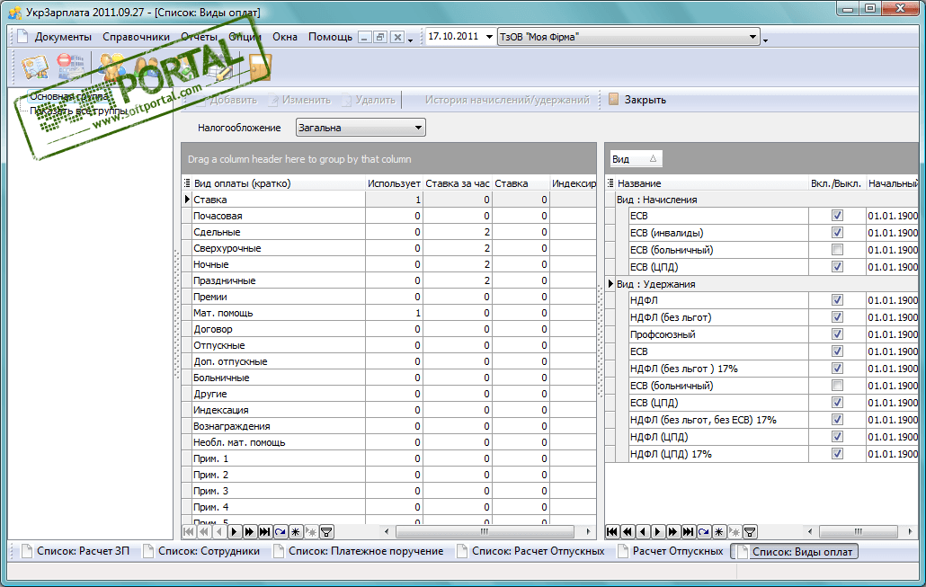
Task: Open the filter in the right grid navigator
Action: pos(750,531)
